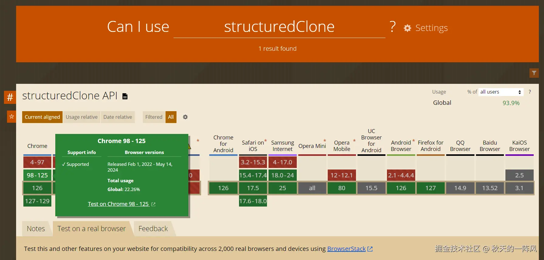Click the Safari on iOS column header

pyautogui.click(x=253, y=146)
